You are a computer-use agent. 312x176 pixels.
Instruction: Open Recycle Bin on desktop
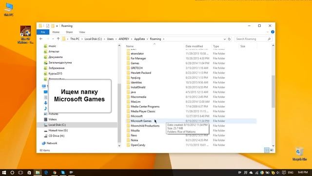pyautogui.click(x=299, y=154)
